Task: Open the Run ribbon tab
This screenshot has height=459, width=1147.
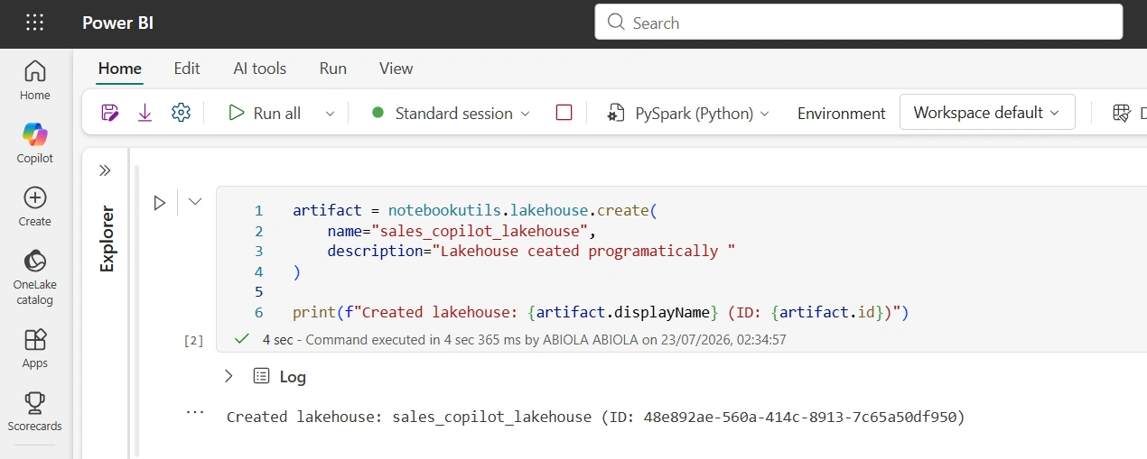Action: pos(333,69)
